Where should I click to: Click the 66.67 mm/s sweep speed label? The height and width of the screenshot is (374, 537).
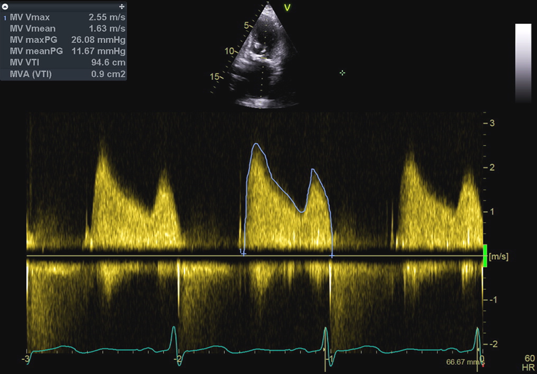[x=461, y=362]
